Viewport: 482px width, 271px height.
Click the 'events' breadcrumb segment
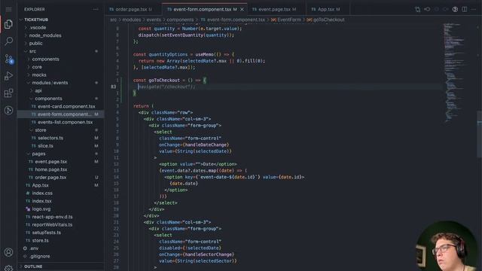tap(154, 20)
